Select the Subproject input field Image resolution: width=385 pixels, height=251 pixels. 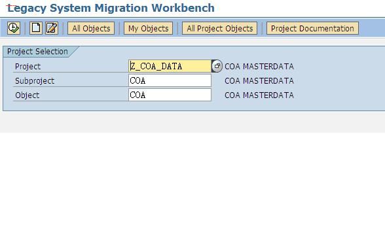point(170,80)
